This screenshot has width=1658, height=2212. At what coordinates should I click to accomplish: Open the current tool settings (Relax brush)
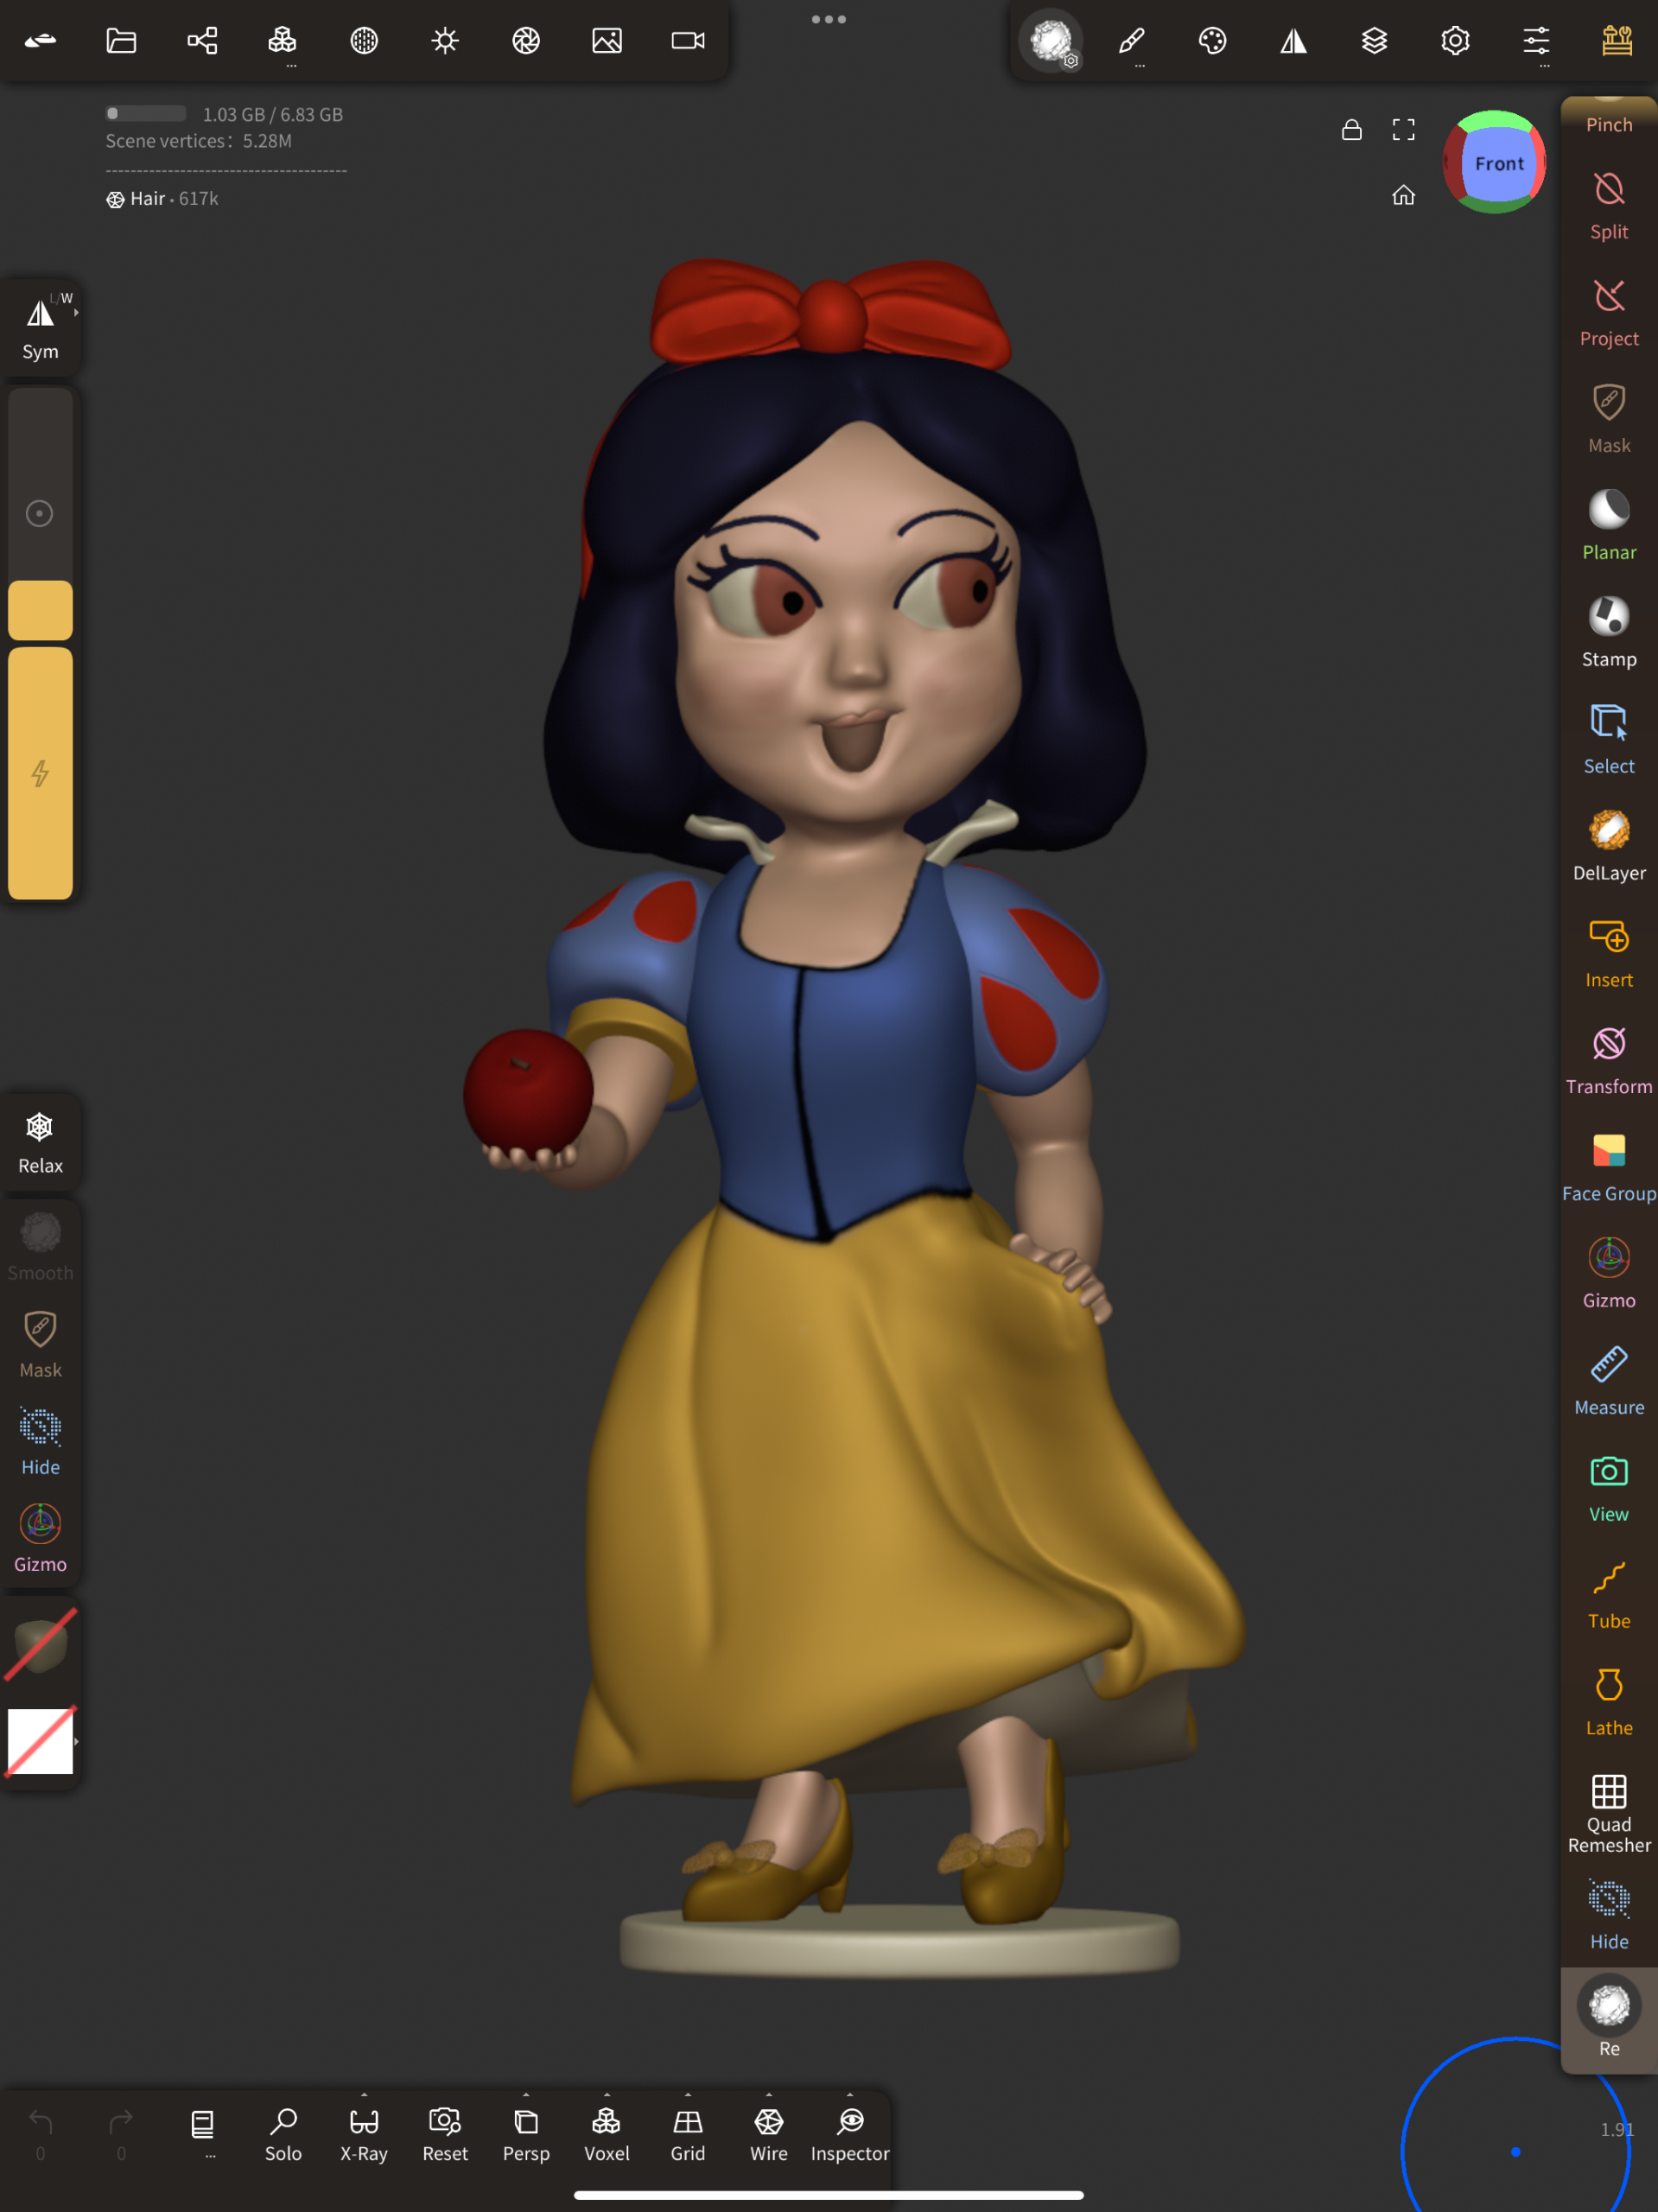(1051, 41)
